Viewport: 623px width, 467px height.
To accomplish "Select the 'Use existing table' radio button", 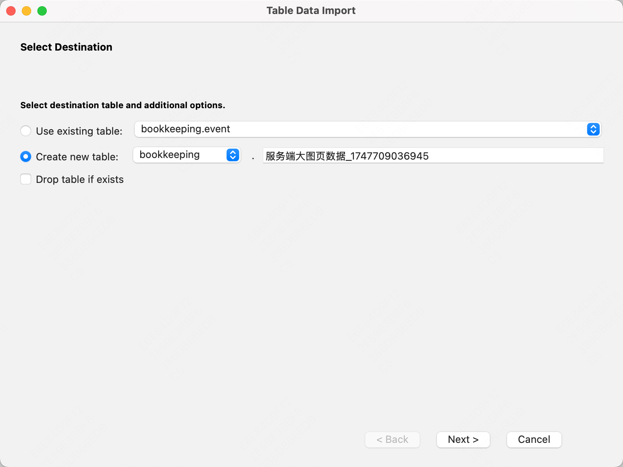I will [x=26, y=131].
